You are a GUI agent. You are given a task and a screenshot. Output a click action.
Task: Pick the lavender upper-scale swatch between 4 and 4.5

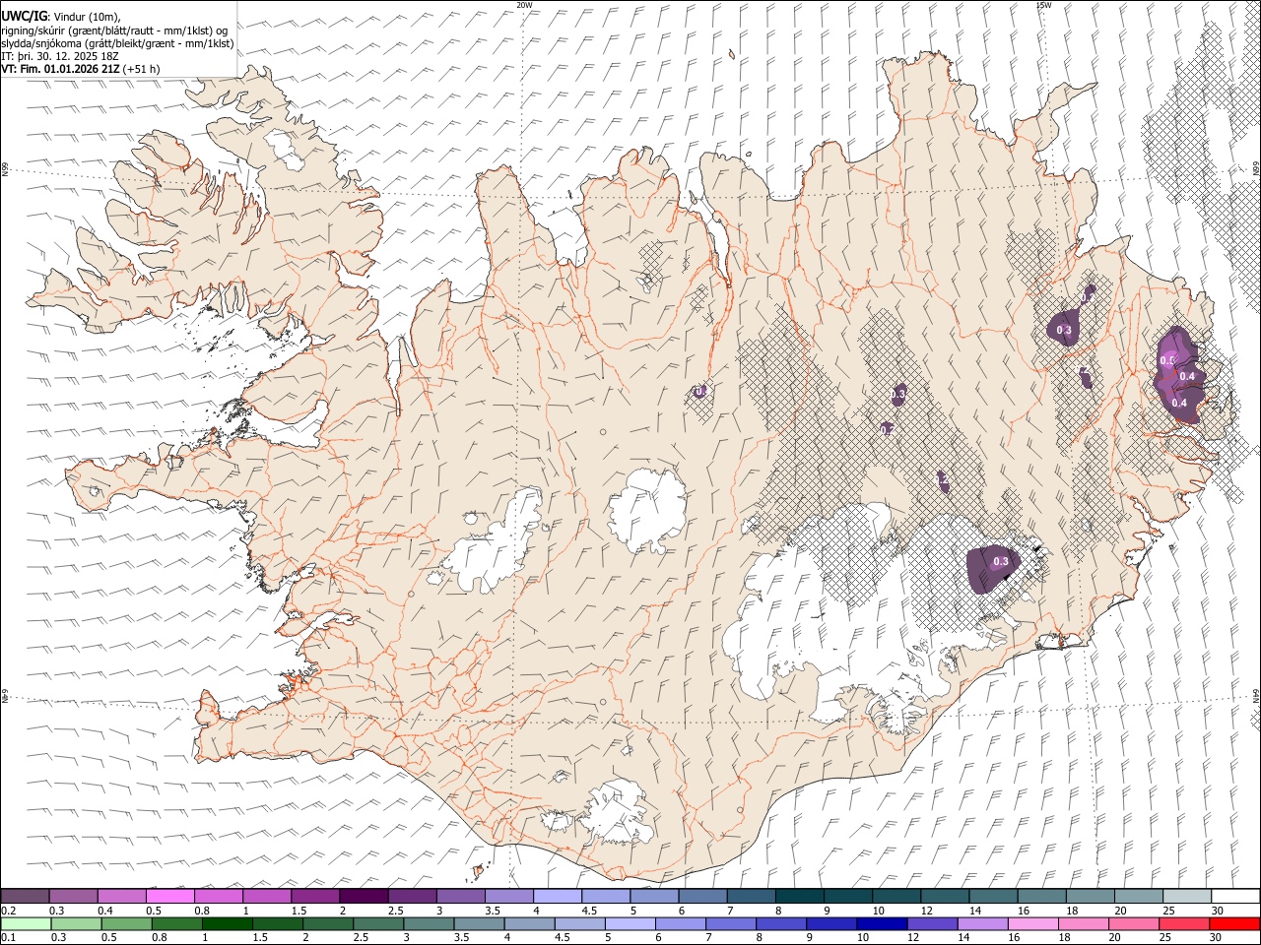(557, 896)
